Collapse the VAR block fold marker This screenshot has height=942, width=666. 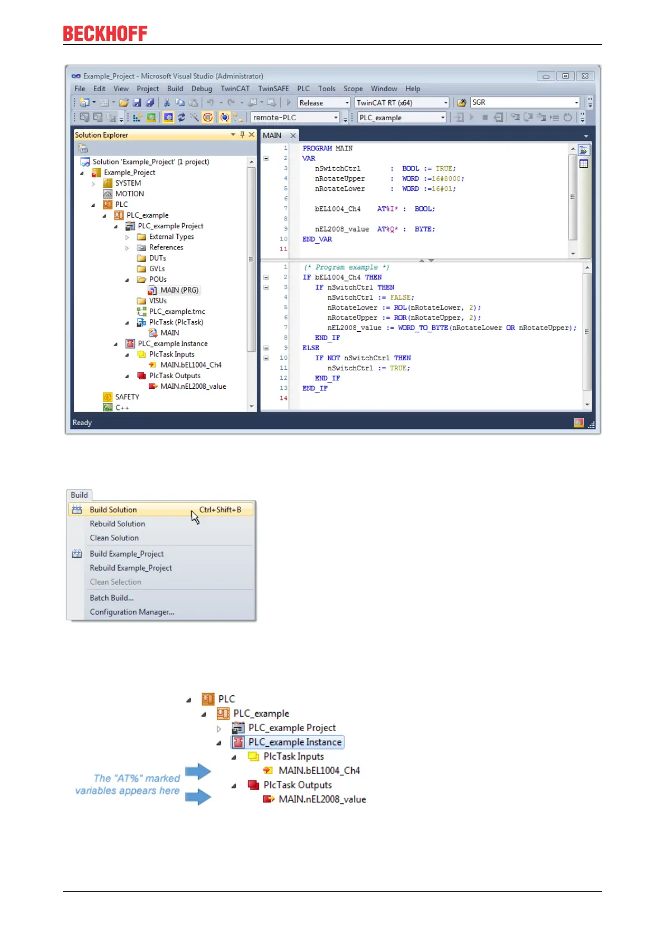266,158
